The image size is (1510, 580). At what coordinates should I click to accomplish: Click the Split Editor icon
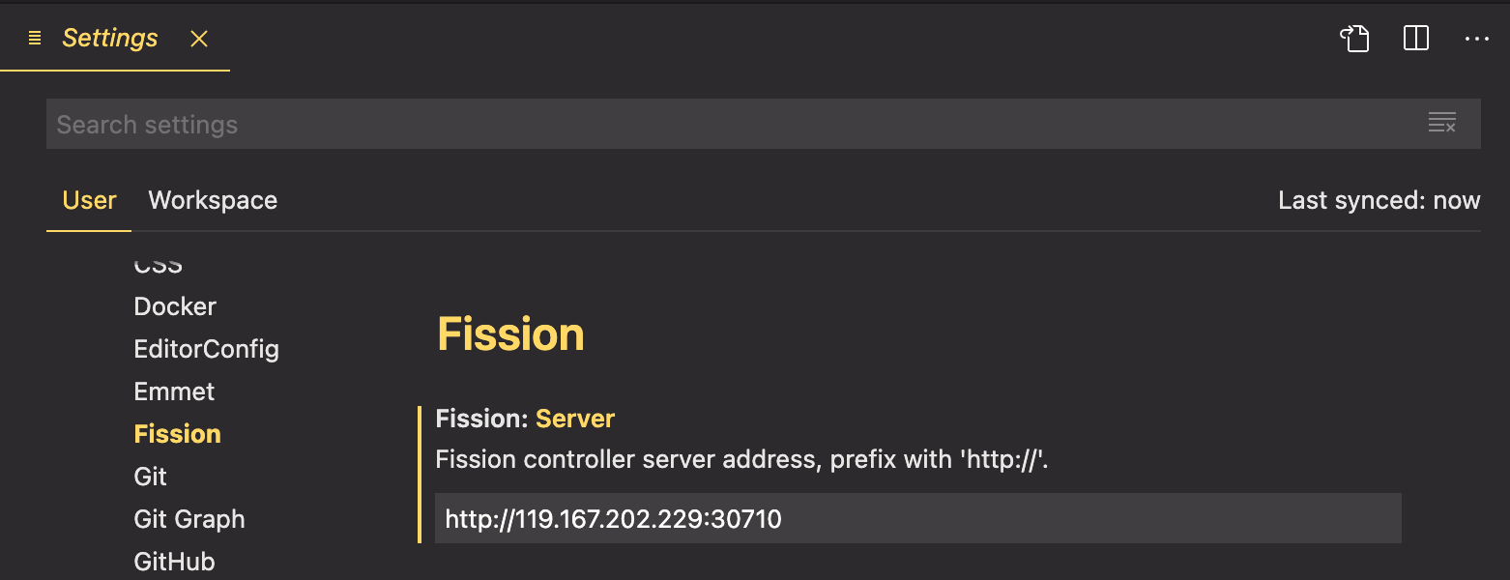(x=1416, y=39)
